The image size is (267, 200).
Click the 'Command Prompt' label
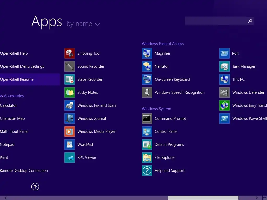(170, 118)
